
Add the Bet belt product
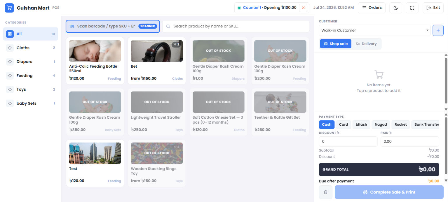(x=157, y=61)
